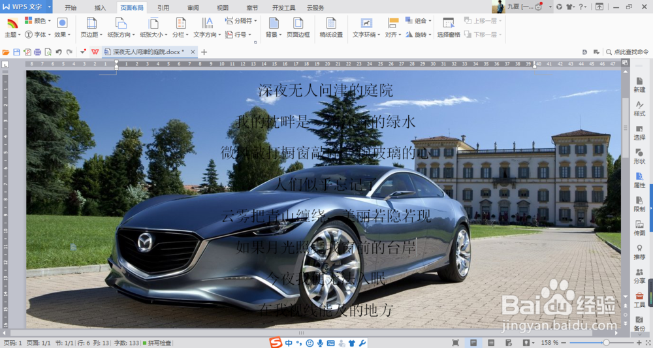Click the zoom slider handle
653x348 pixels.
tap(607, 343)
